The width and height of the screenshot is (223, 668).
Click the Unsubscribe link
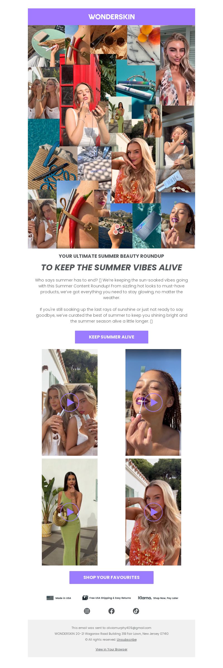click(x=127, y=640)
